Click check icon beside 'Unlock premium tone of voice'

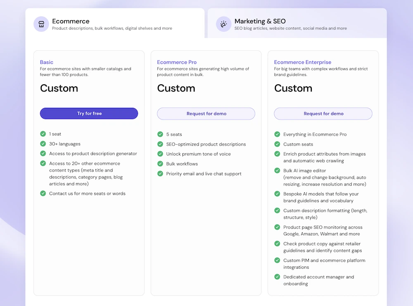[x=160, y=154]
